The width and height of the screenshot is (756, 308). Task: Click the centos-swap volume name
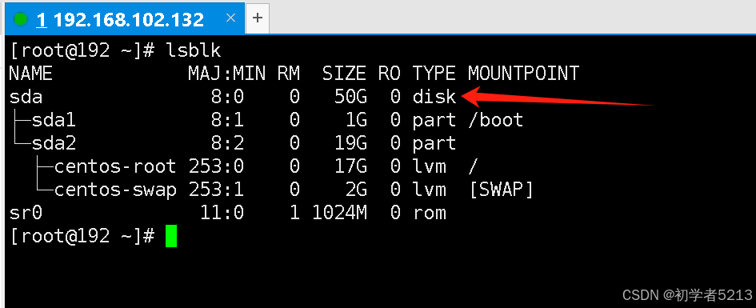tap(114, 190)
